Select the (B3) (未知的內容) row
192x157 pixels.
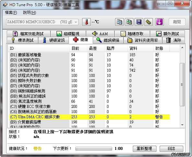pos(90,65)
